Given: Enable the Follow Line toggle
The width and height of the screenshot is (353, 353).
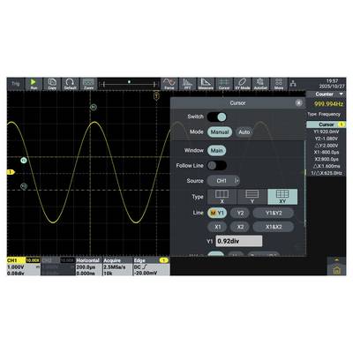Looking at the screenshot, I should point(217,165).
